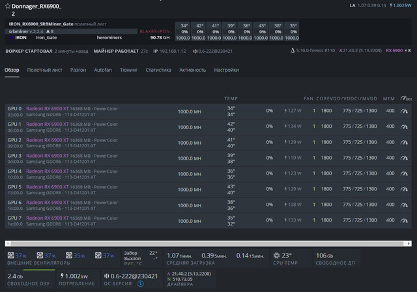Click Radeon RX 6900 XT name of GPU 0
The image size is (417, 292).
coord(48,108)
